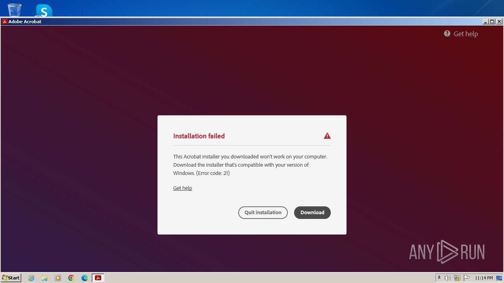The height and width of the screenshot is (283, 504).
Task: Open Windows Media Player from taskbar
Action: pyautogui.click(x=58, y=278)
